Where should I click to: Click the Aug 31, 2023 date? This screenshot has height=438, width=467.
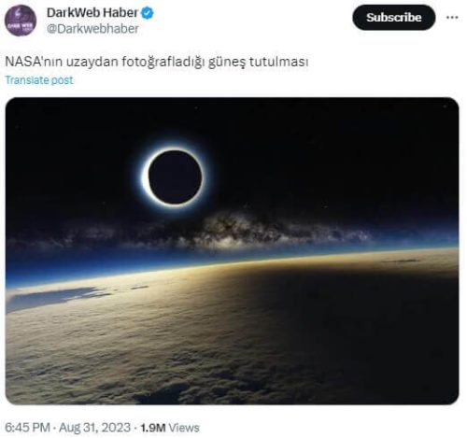(94, 428)
